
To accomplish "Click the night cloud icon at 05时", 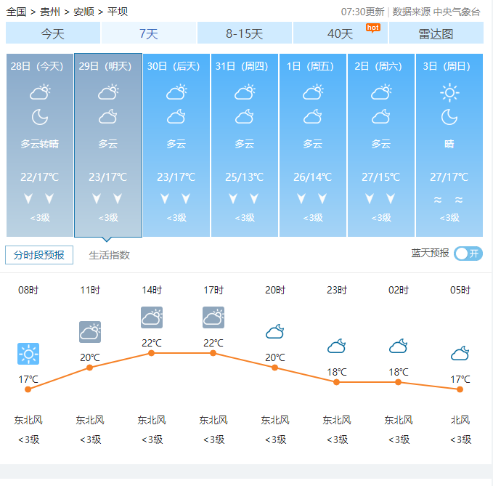I will pos(460,353).
